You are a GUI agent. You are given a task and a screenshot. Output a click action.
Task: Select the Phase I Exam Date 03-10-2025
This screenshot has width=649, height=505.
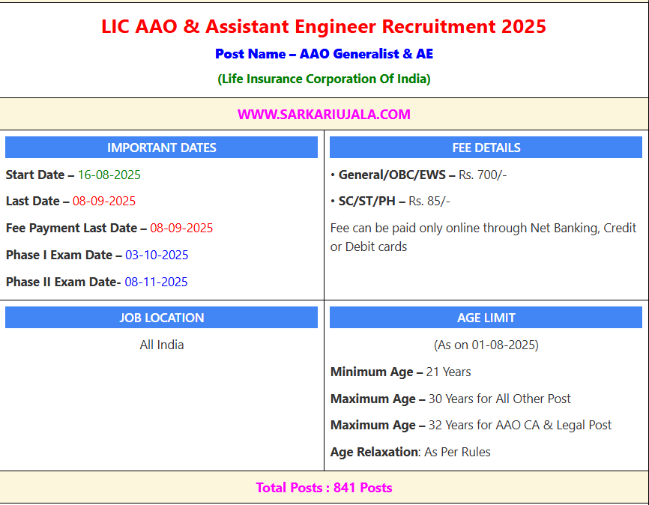[x=157, y=255]
